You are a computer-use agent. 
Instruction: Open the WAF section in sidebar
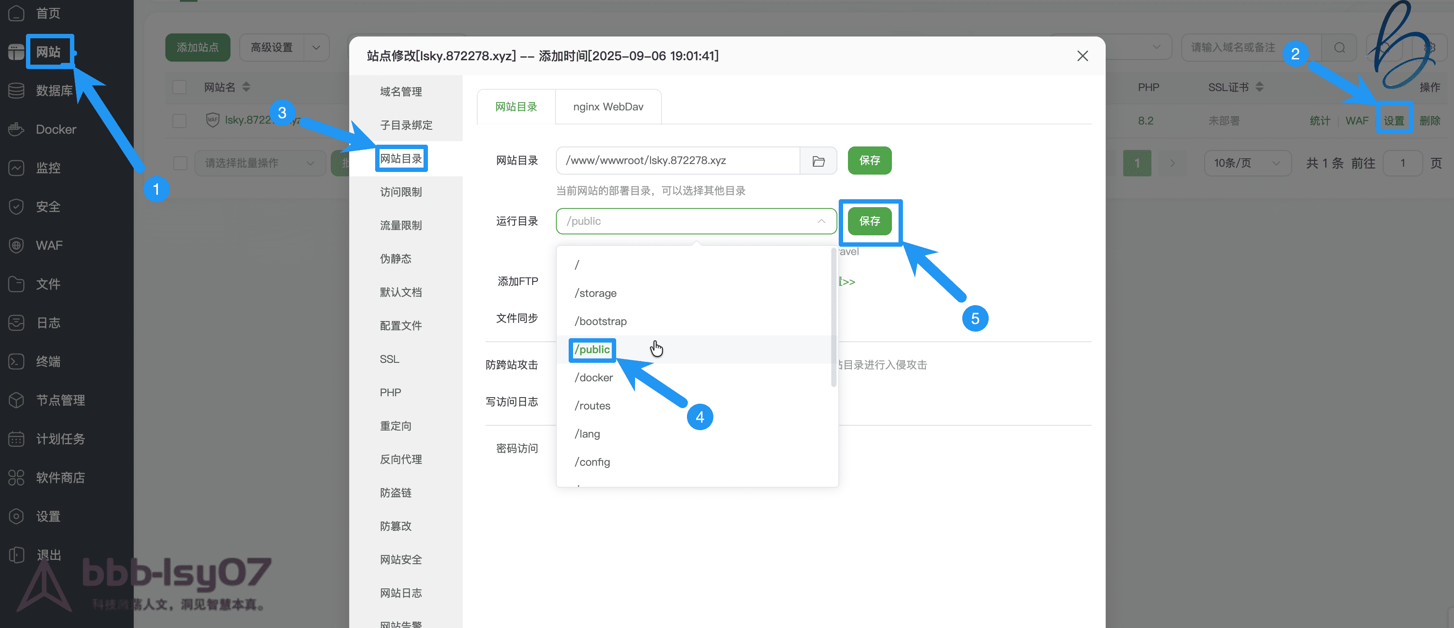(50, 245)
